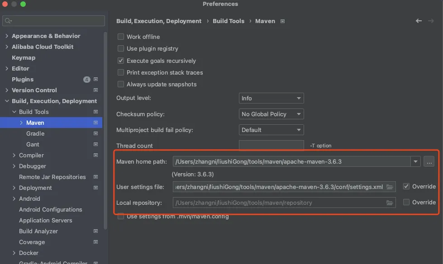Select Keymap in the settings sidebar
The width and height of the screenshot is (443, 264).
click(x=24, y=57)
